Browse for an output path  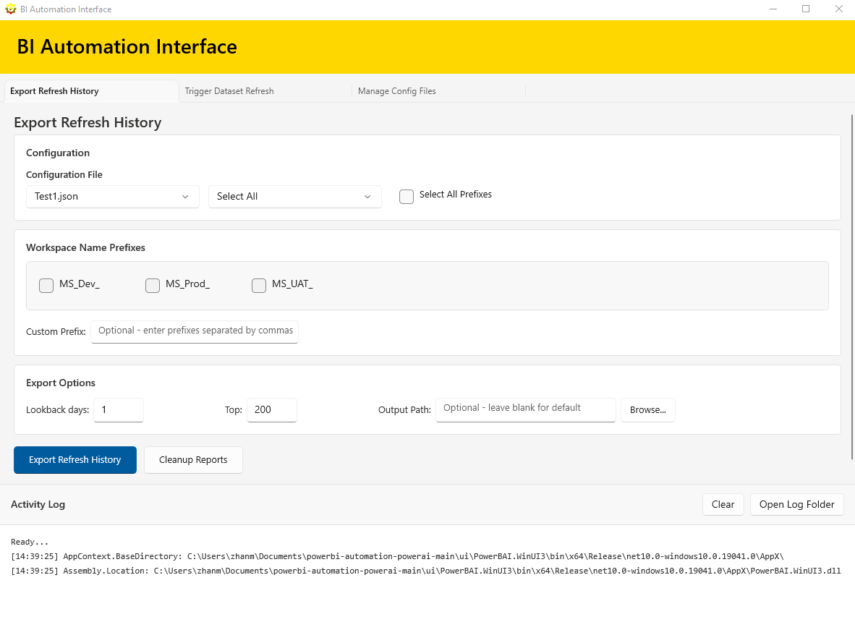647,409
